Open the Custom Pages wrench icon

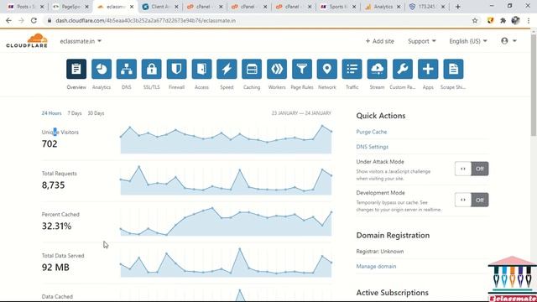403,69
